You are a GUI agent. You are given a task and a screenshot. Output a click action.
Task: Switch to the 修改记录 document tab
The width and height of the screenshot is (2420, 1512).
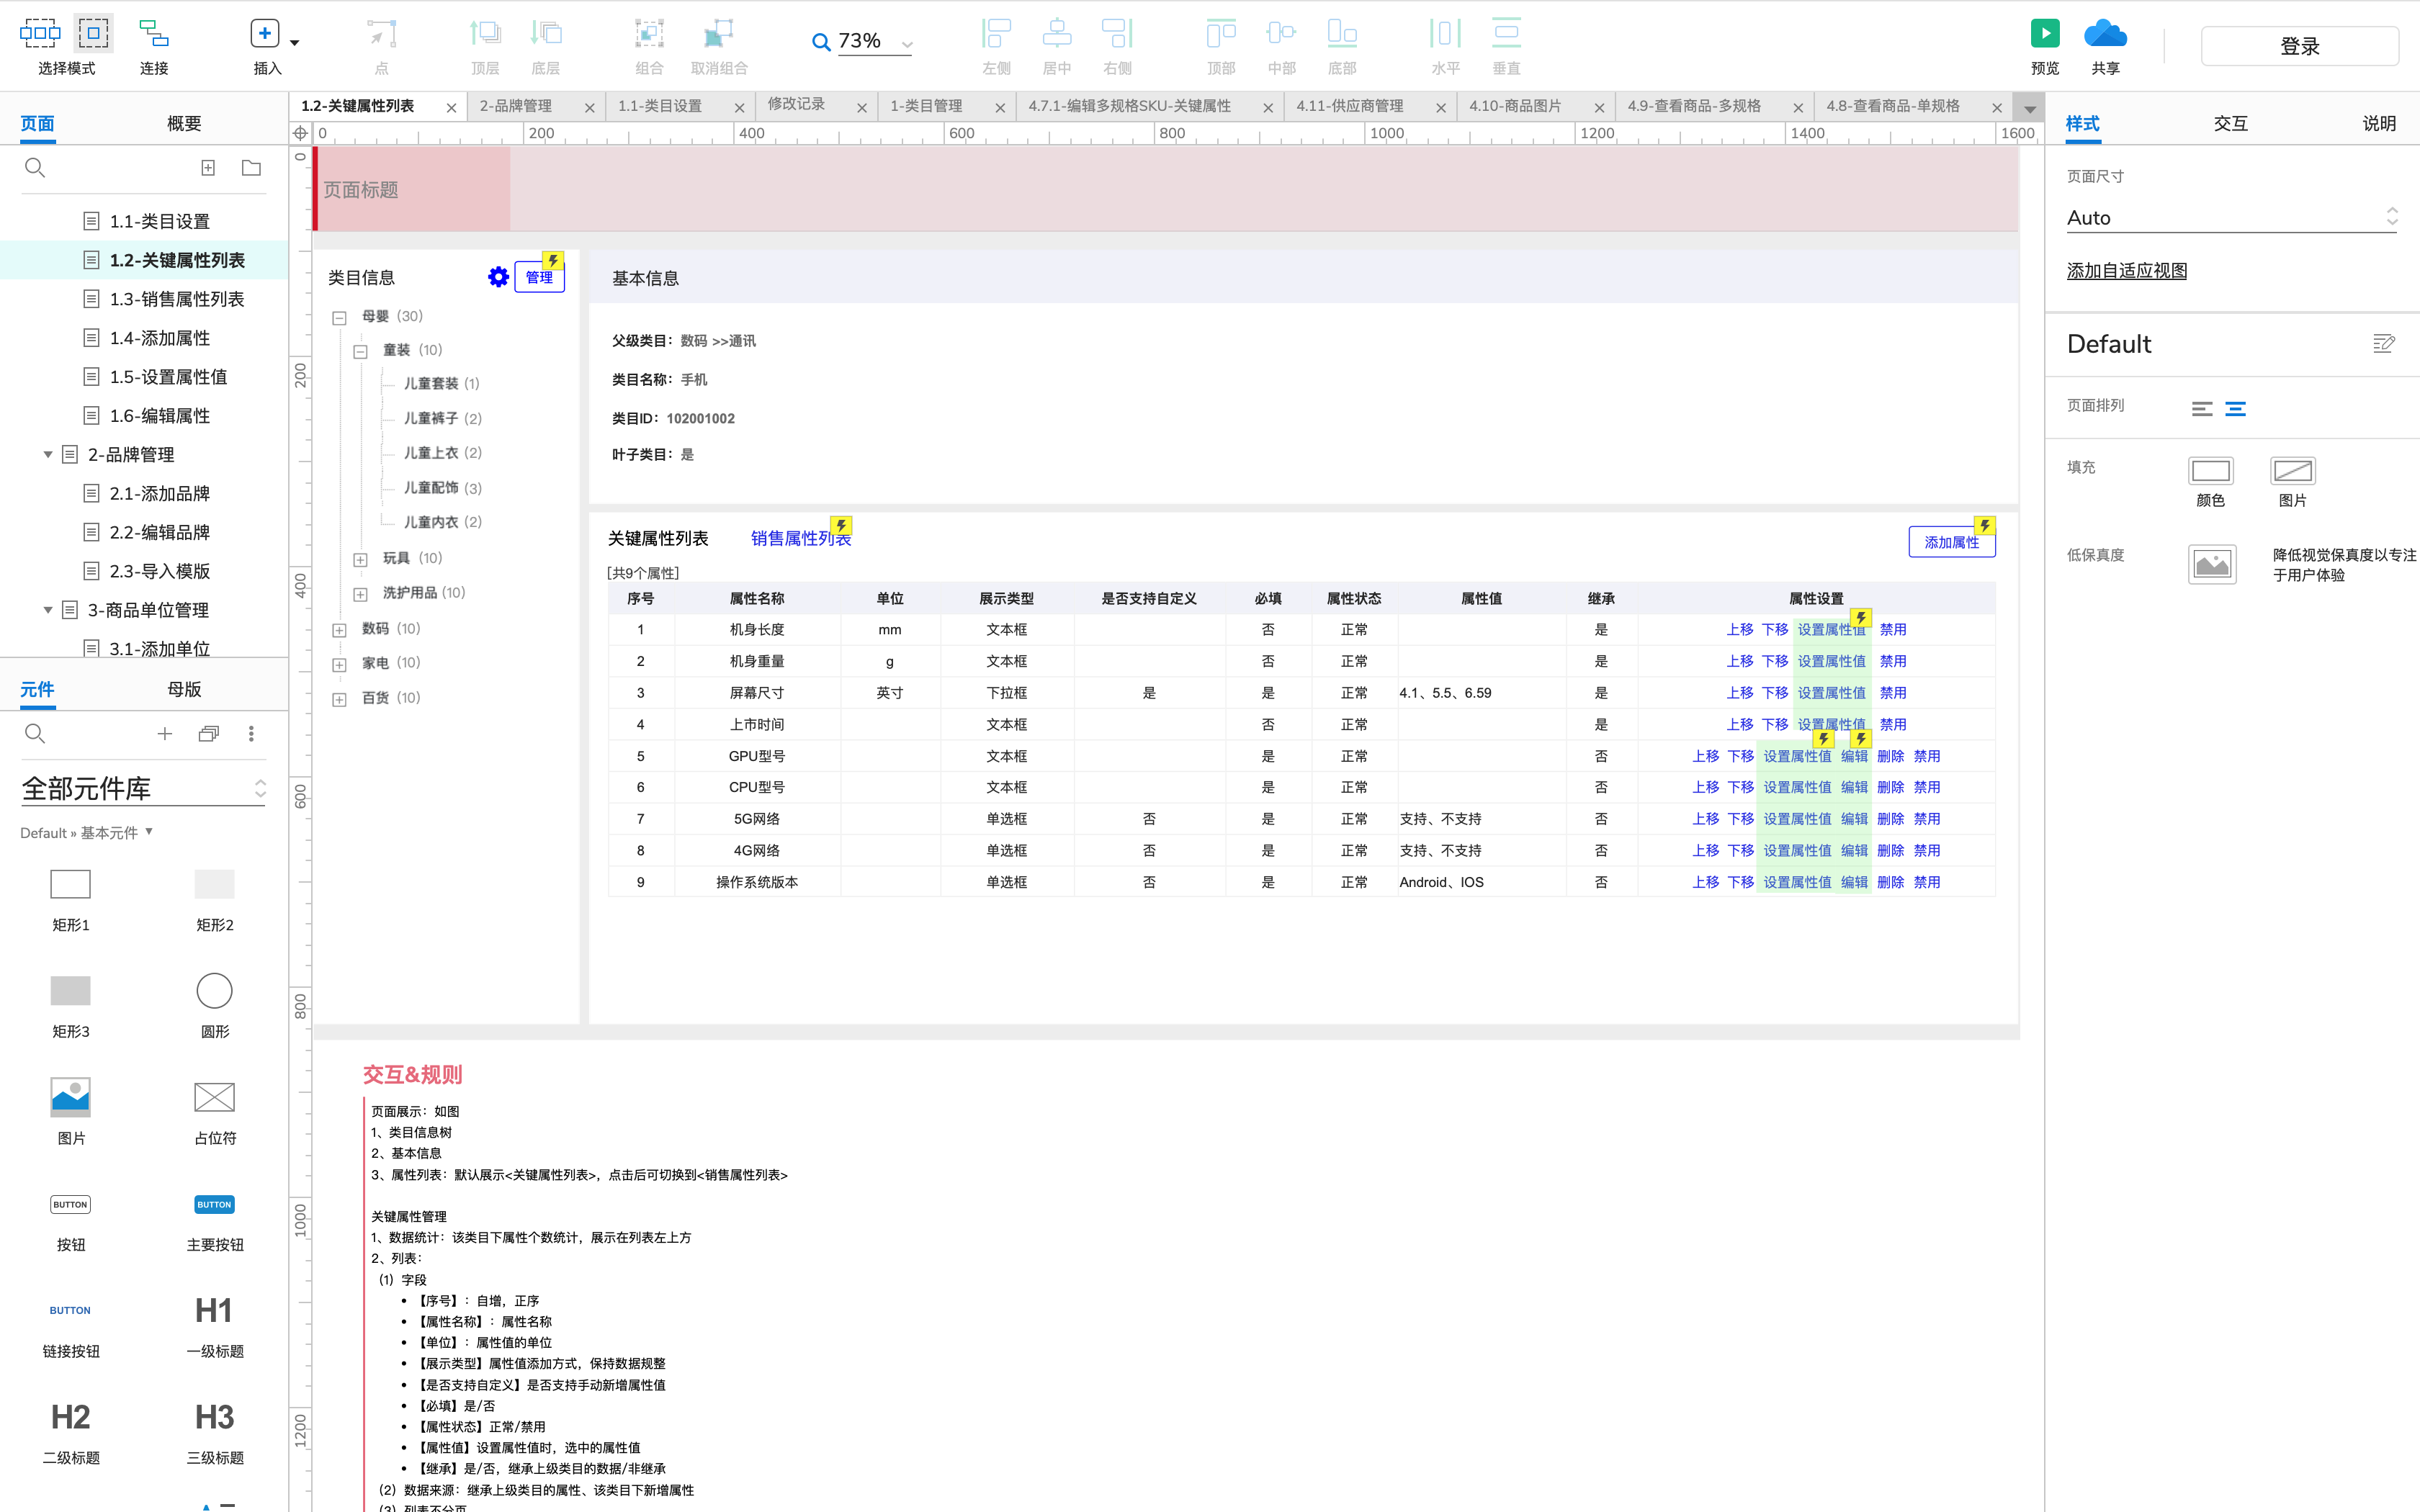tap(796, 104)
